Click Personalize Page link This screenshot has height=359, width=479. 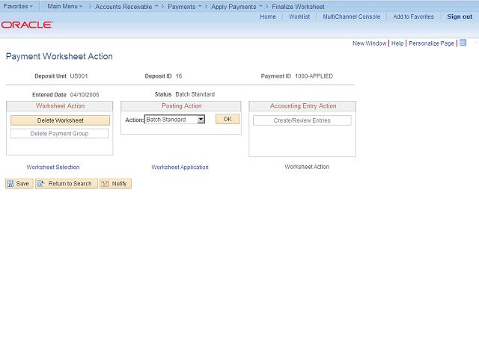coord(431,43)
